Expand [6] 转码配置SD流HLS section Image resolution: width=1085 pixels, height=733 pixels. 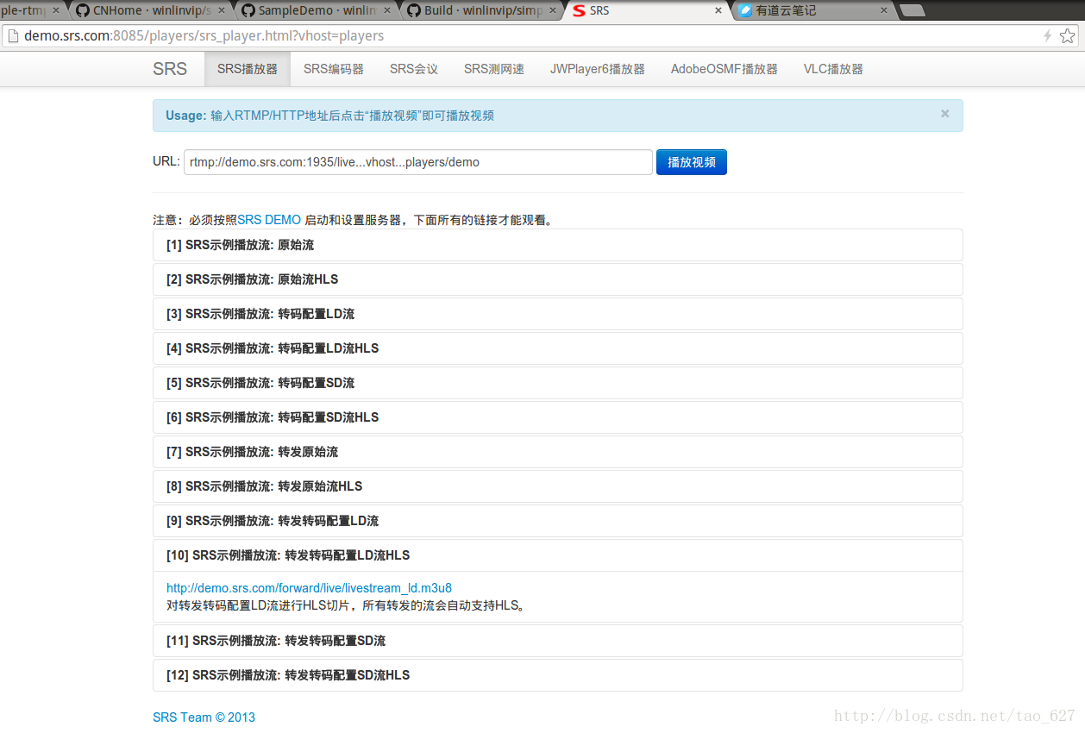pyautogui.click(x=558, y=417)
